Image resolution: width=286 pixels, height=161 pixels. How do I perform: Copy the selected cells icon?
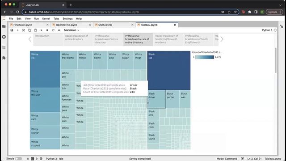pyautogui.click(x=29, y=30)
